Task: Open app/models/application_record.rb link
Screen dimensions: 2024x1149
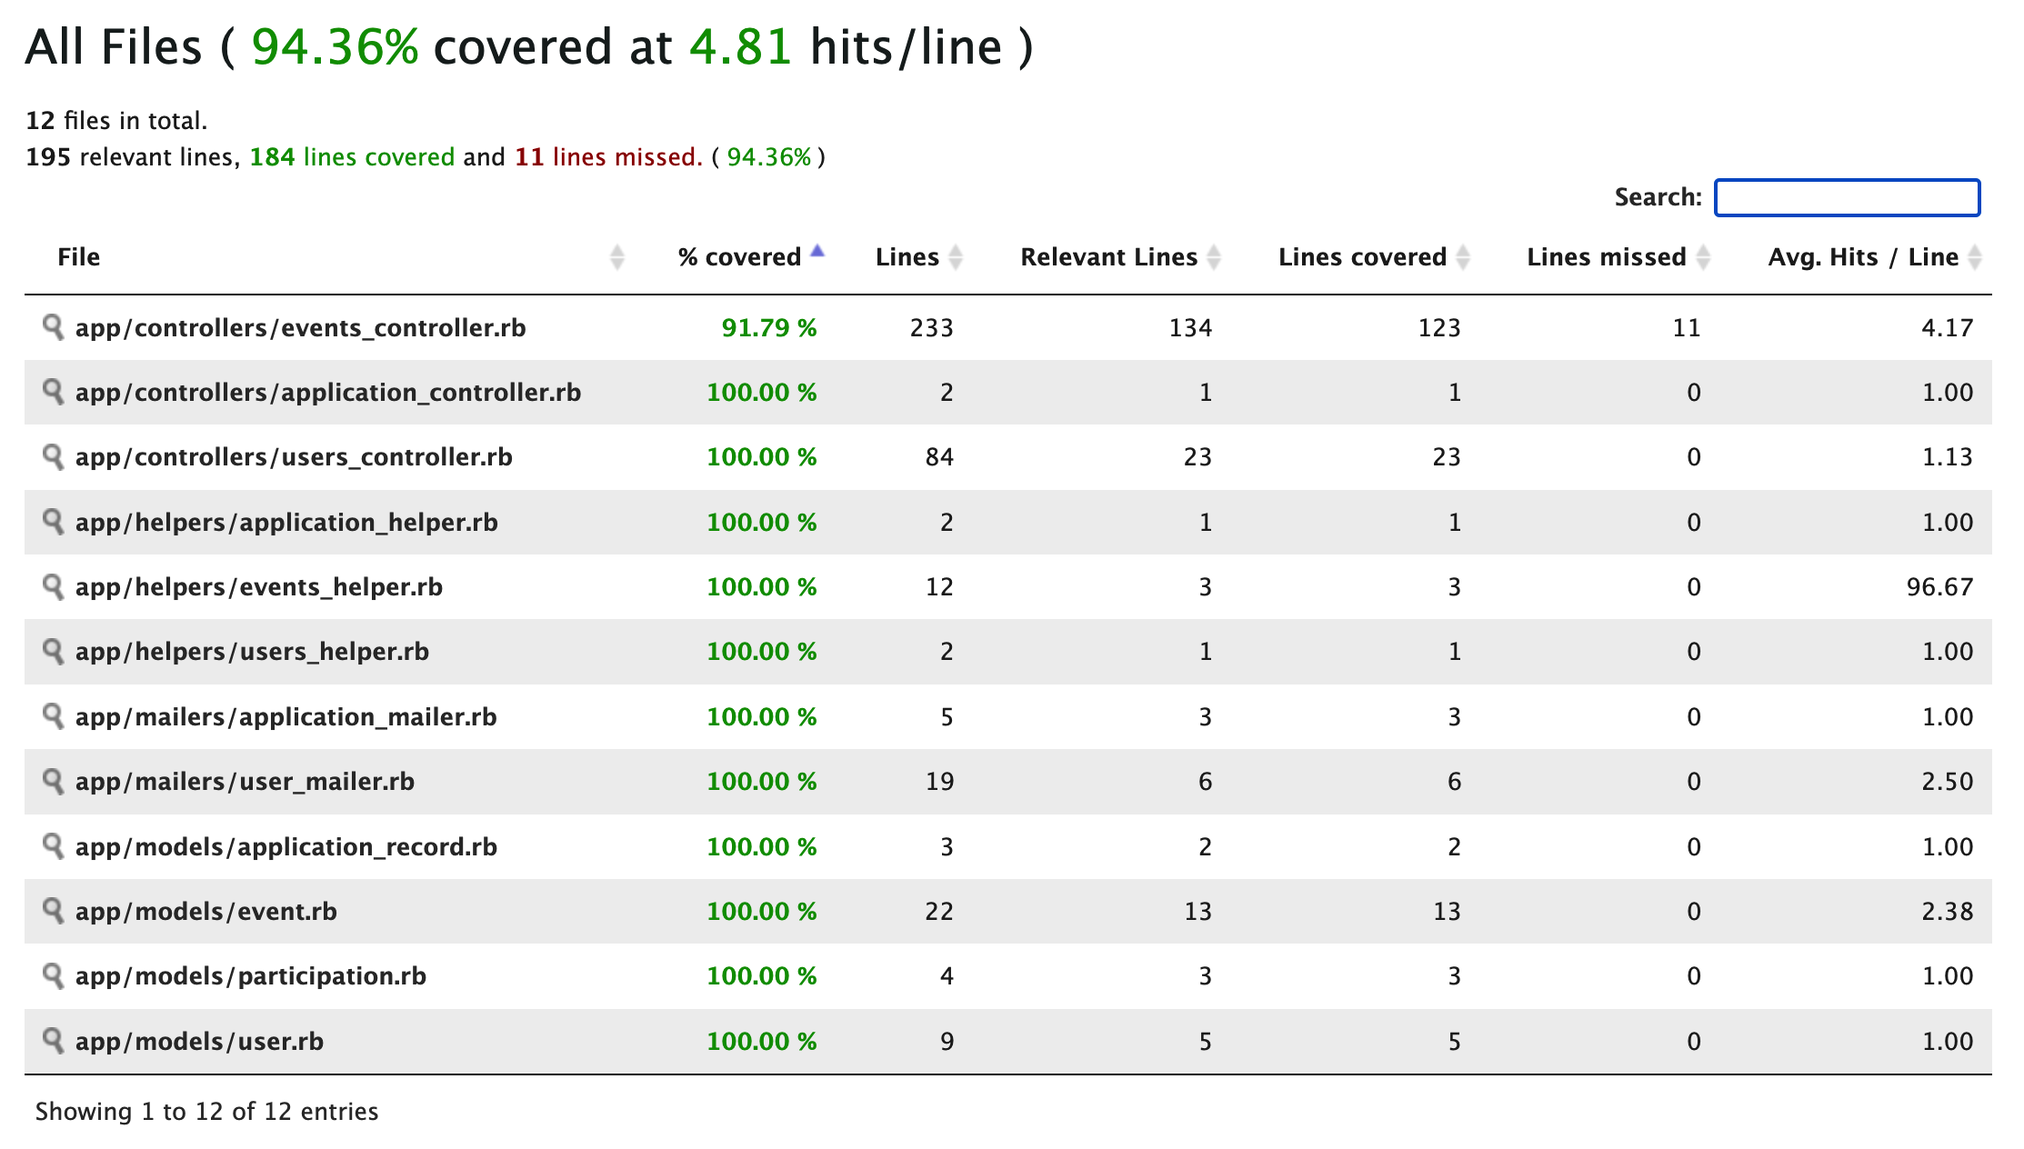Action: tap(286, 847)
